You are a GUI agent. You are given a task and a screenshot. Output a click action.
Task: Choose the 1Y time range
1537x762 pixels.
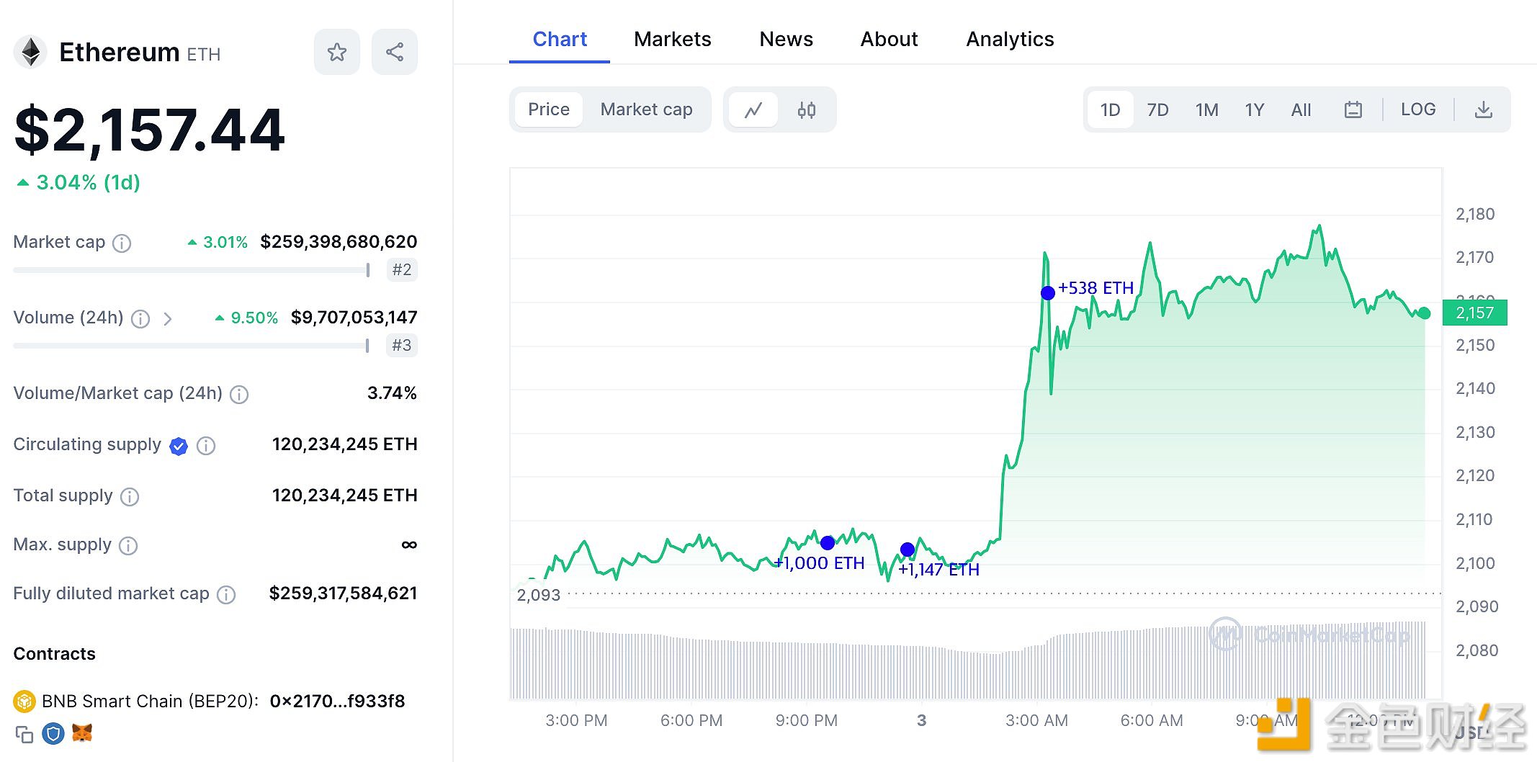pos(1254,110)
